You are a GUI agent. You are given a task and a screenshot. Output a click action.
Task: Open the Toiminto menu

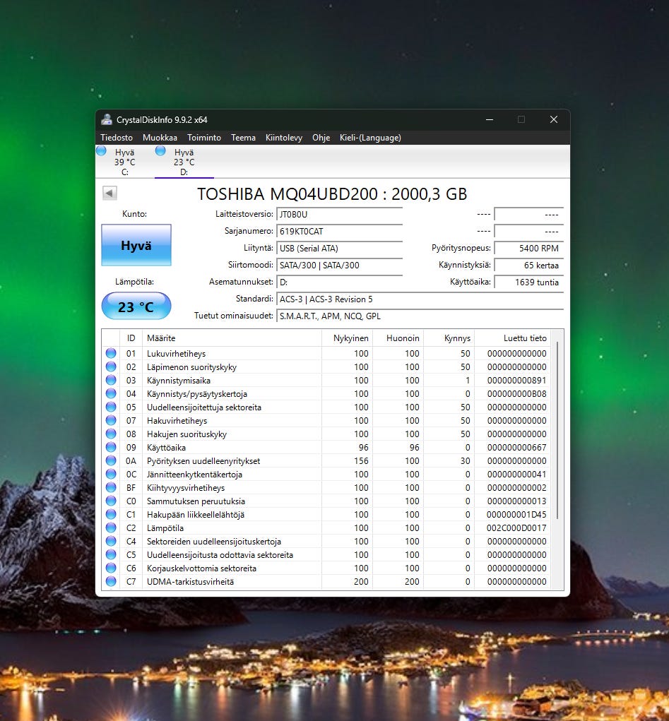204,138
